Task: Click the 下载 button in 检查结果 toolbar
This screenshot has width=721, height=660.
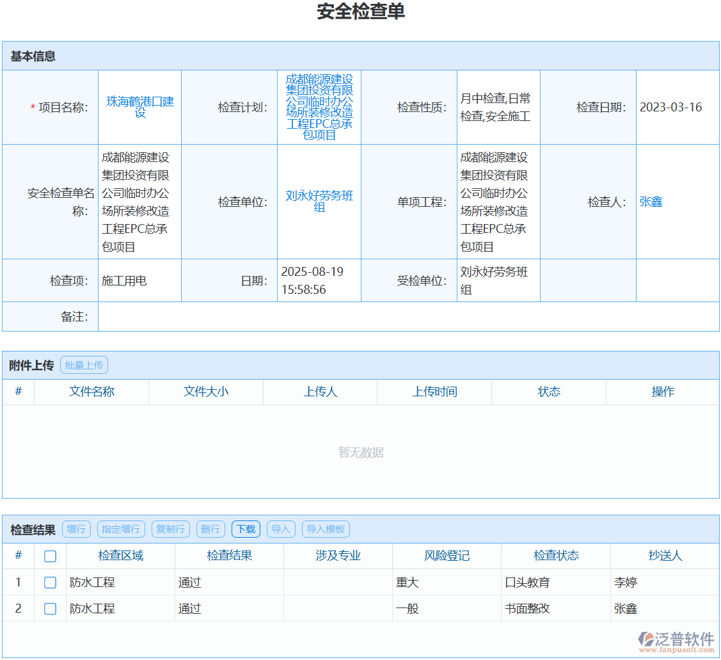Action: (246, 529)
